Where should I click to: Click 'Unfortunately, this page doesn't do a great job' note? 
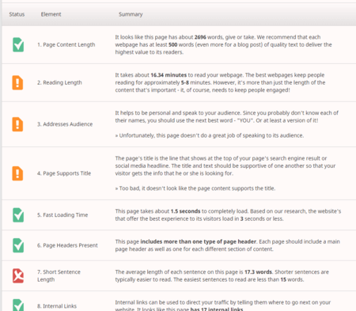(x=210, y=135)
